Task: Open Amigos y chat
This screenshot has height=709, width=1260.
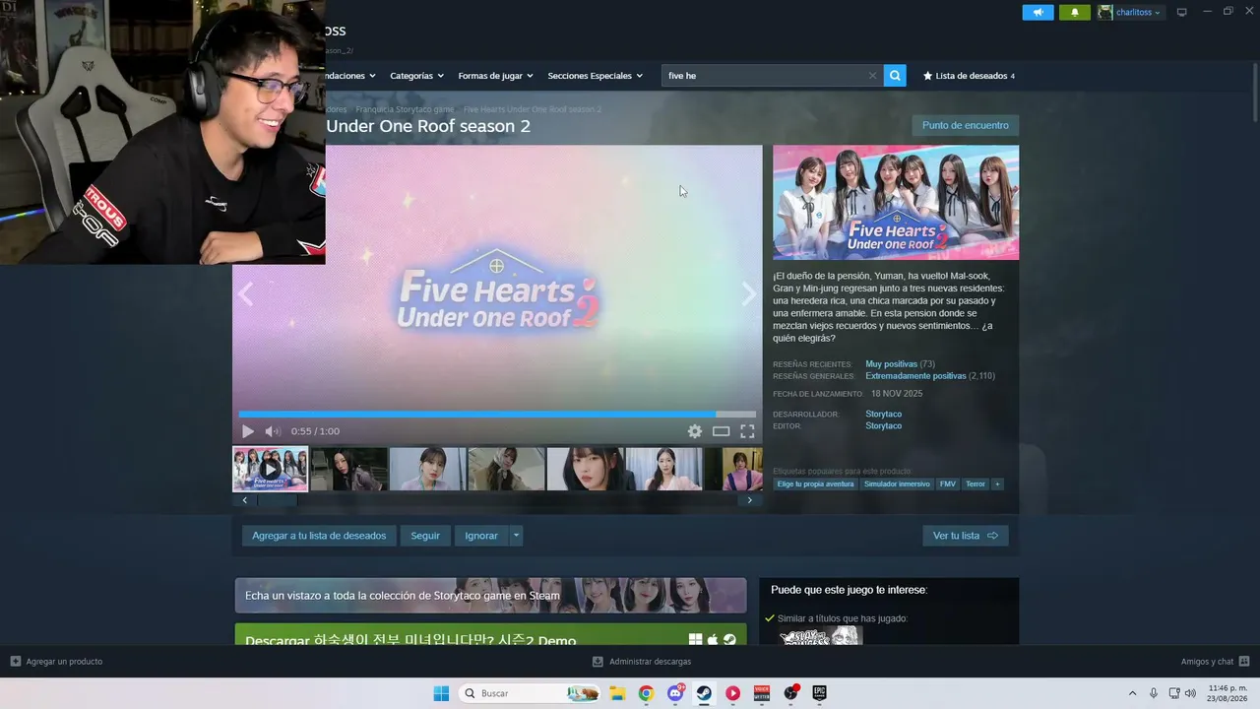Action: pos(1215,662)
